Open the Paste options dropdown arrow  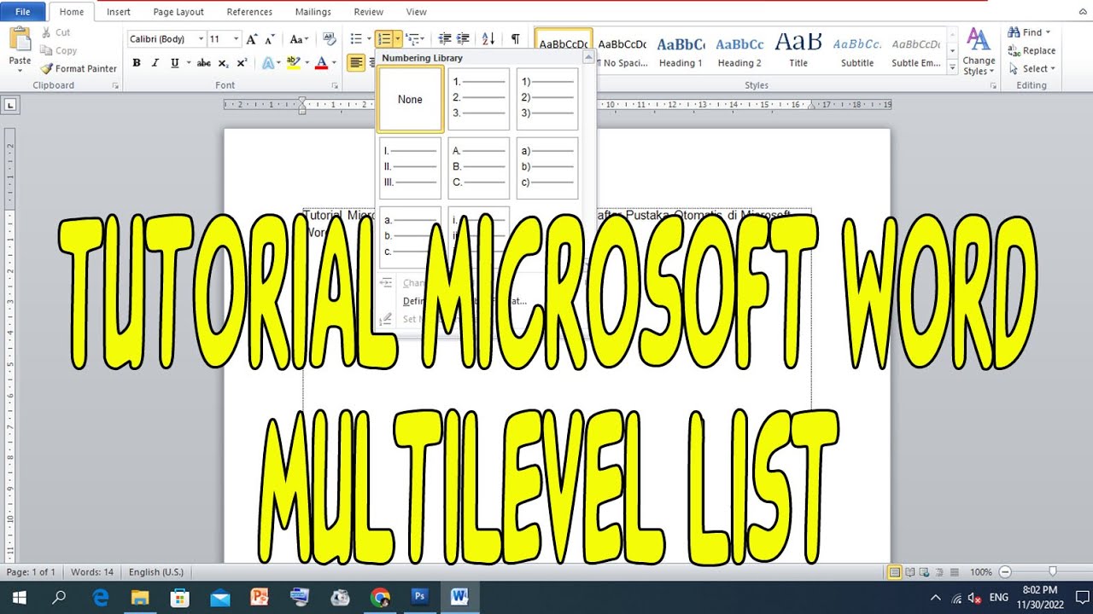(x=20, y=72)
